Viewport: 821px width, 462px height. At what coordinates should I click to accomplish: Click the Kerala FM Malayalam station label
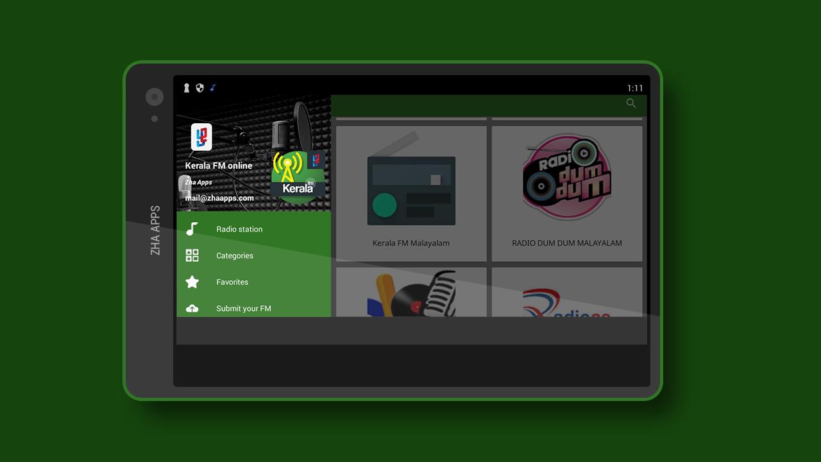point(411,243)
